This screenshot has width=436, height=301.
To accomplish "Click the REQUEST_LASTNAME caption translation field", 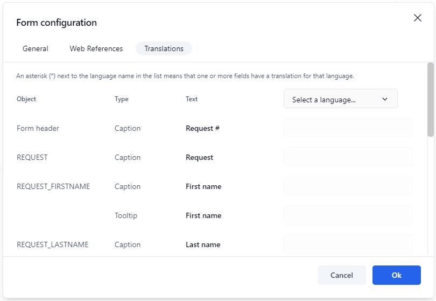I will click(348, 244).
